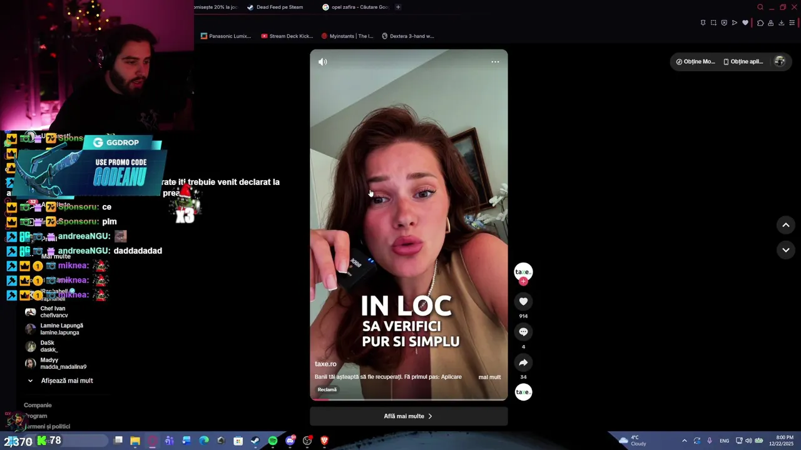Screen dimensions: 801x450
Task: Click the browser search tabs magnifier icon
Action: 760,7
